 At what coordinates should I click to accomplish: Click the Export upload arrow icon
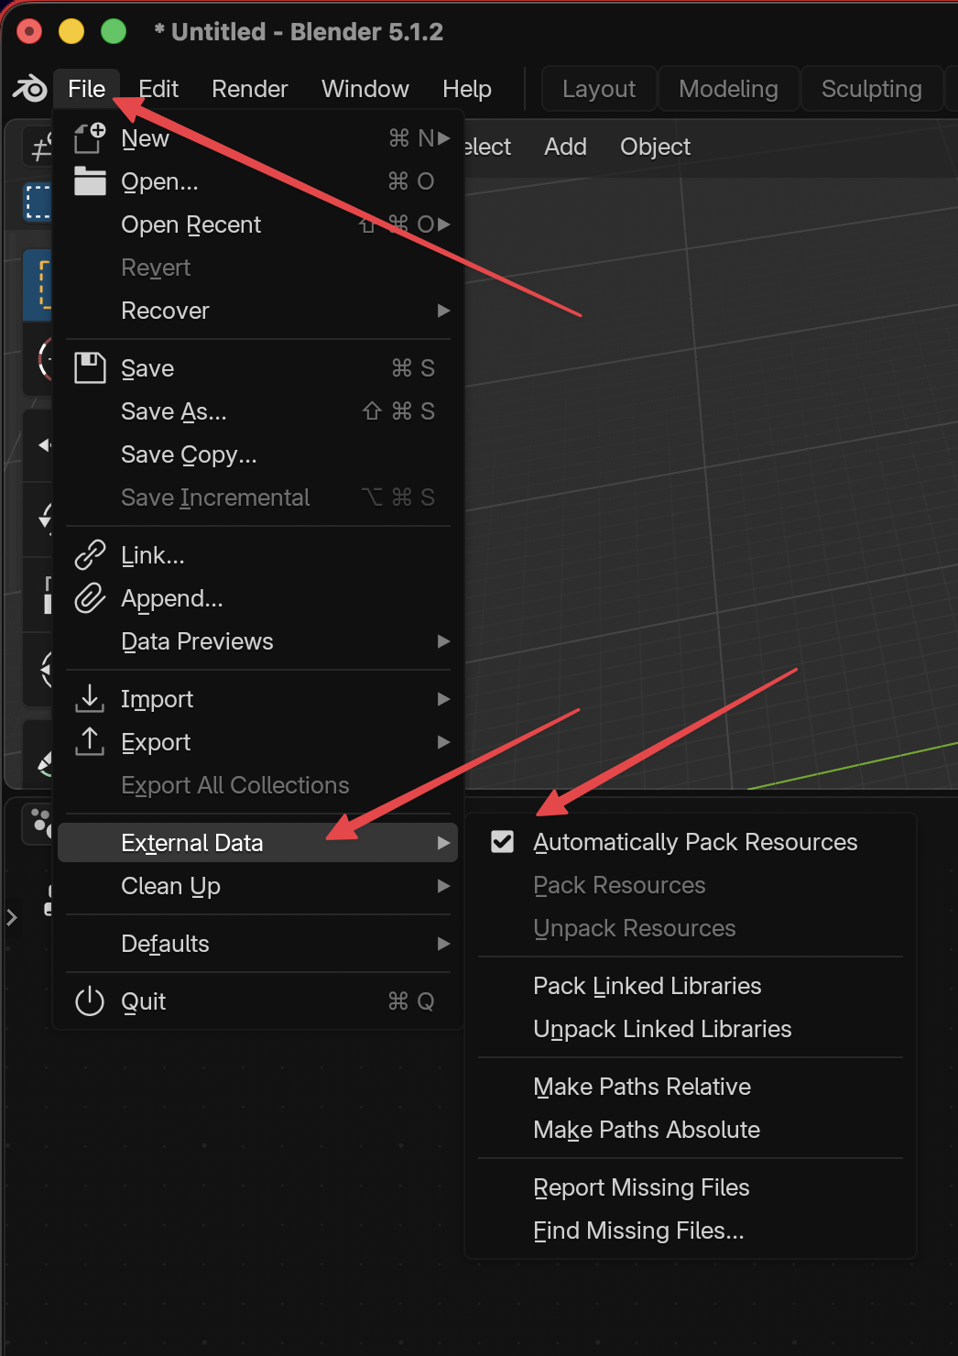pos(90,742)
